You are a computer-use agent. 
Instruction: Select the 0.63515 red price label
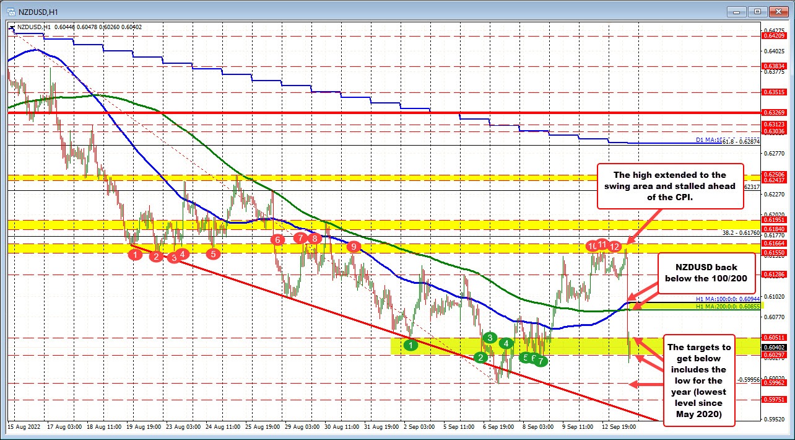(x=773, y=92)
